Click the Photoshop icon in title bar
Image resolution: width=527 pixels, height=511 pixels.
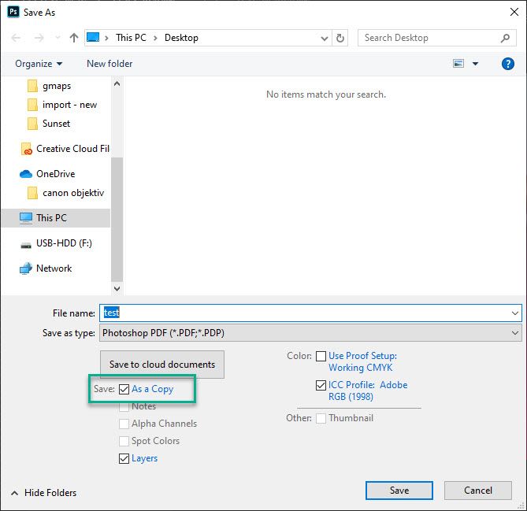tap(13, 12)
